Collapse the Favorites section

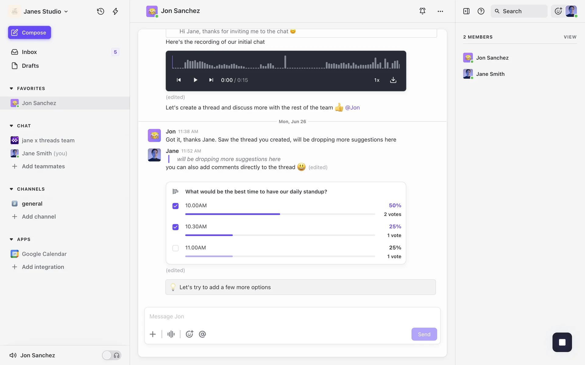[x=12, y=89]
